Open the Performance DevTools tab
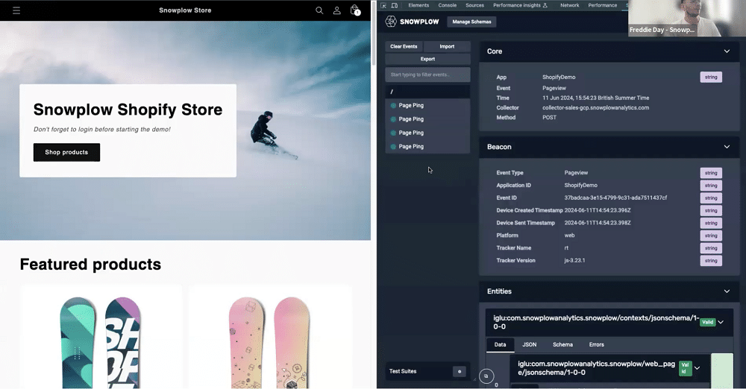746x389 pixels. pos(602,5)
